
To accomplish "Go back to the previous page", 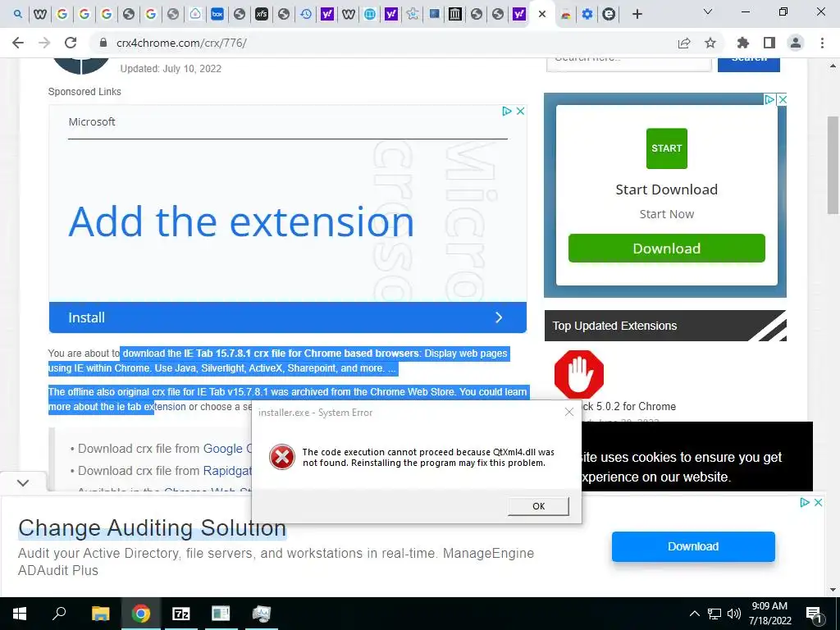I will [18, 43].
